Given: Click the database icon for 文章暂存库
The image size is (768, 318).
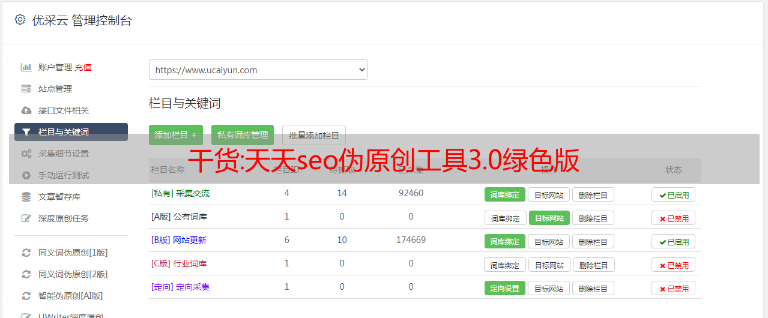Looking at the screenshot, I should click(x=26, y=197).
